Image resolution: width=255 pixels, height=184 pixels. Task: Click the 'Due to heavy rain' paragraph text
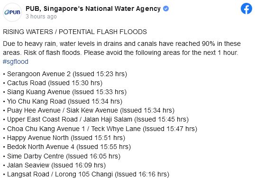click(x=122, y=48)
